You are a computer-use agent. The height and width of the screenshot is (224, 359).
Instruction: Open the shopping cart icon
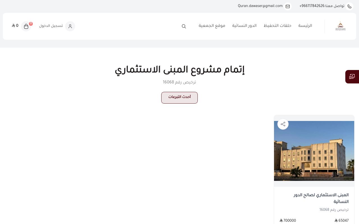26,26
